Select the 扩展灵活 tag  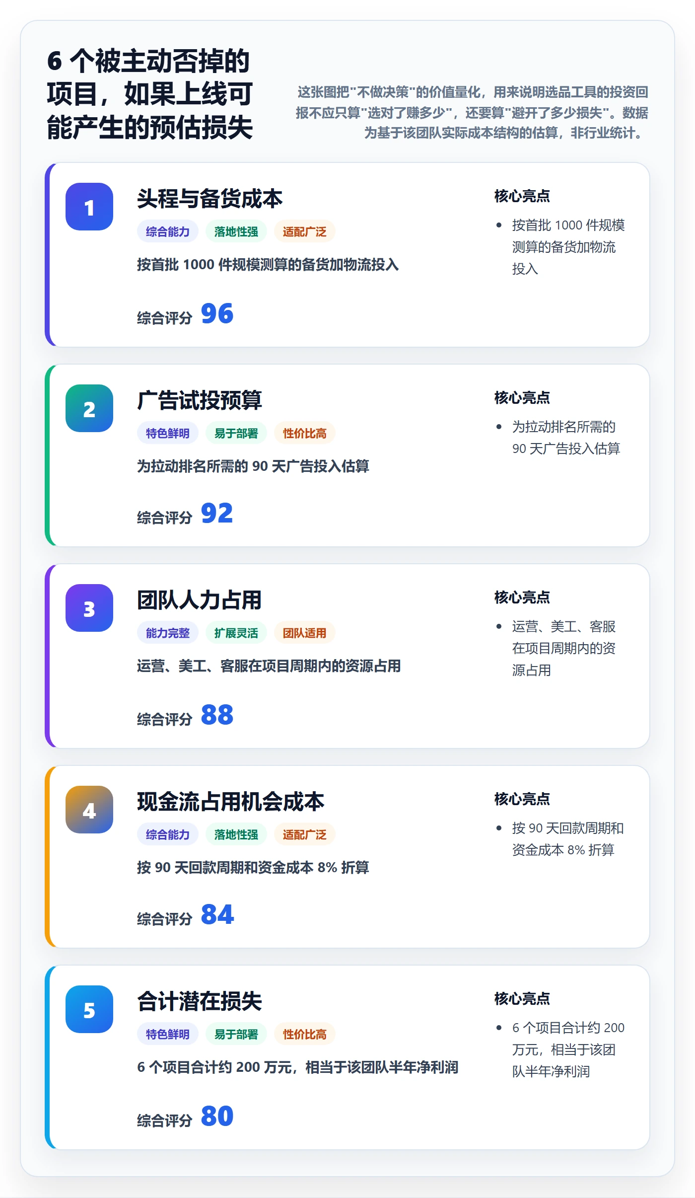click(236, 633)
